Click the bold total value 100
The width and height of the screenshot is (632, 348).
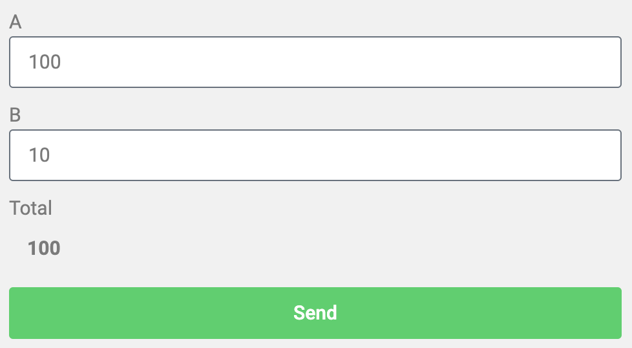click(x=44, y=248)
